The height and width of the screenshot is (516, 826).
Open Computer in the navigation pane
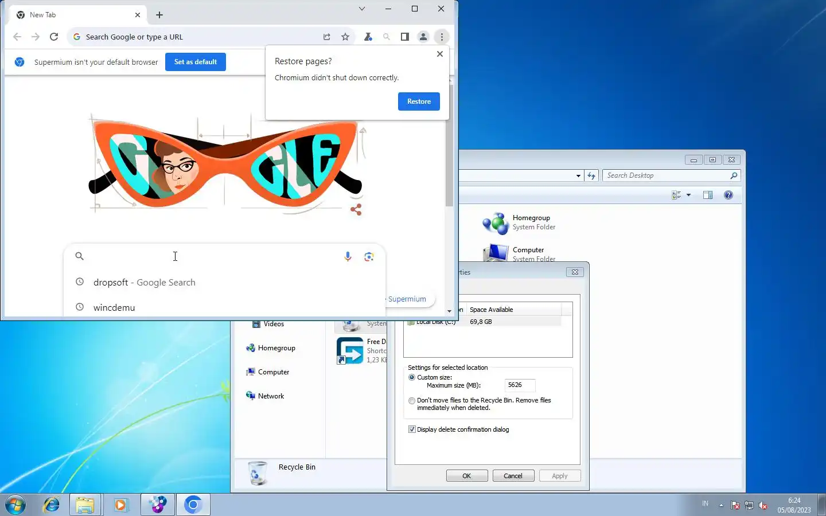pyautogui.click(x=268, y=372)
